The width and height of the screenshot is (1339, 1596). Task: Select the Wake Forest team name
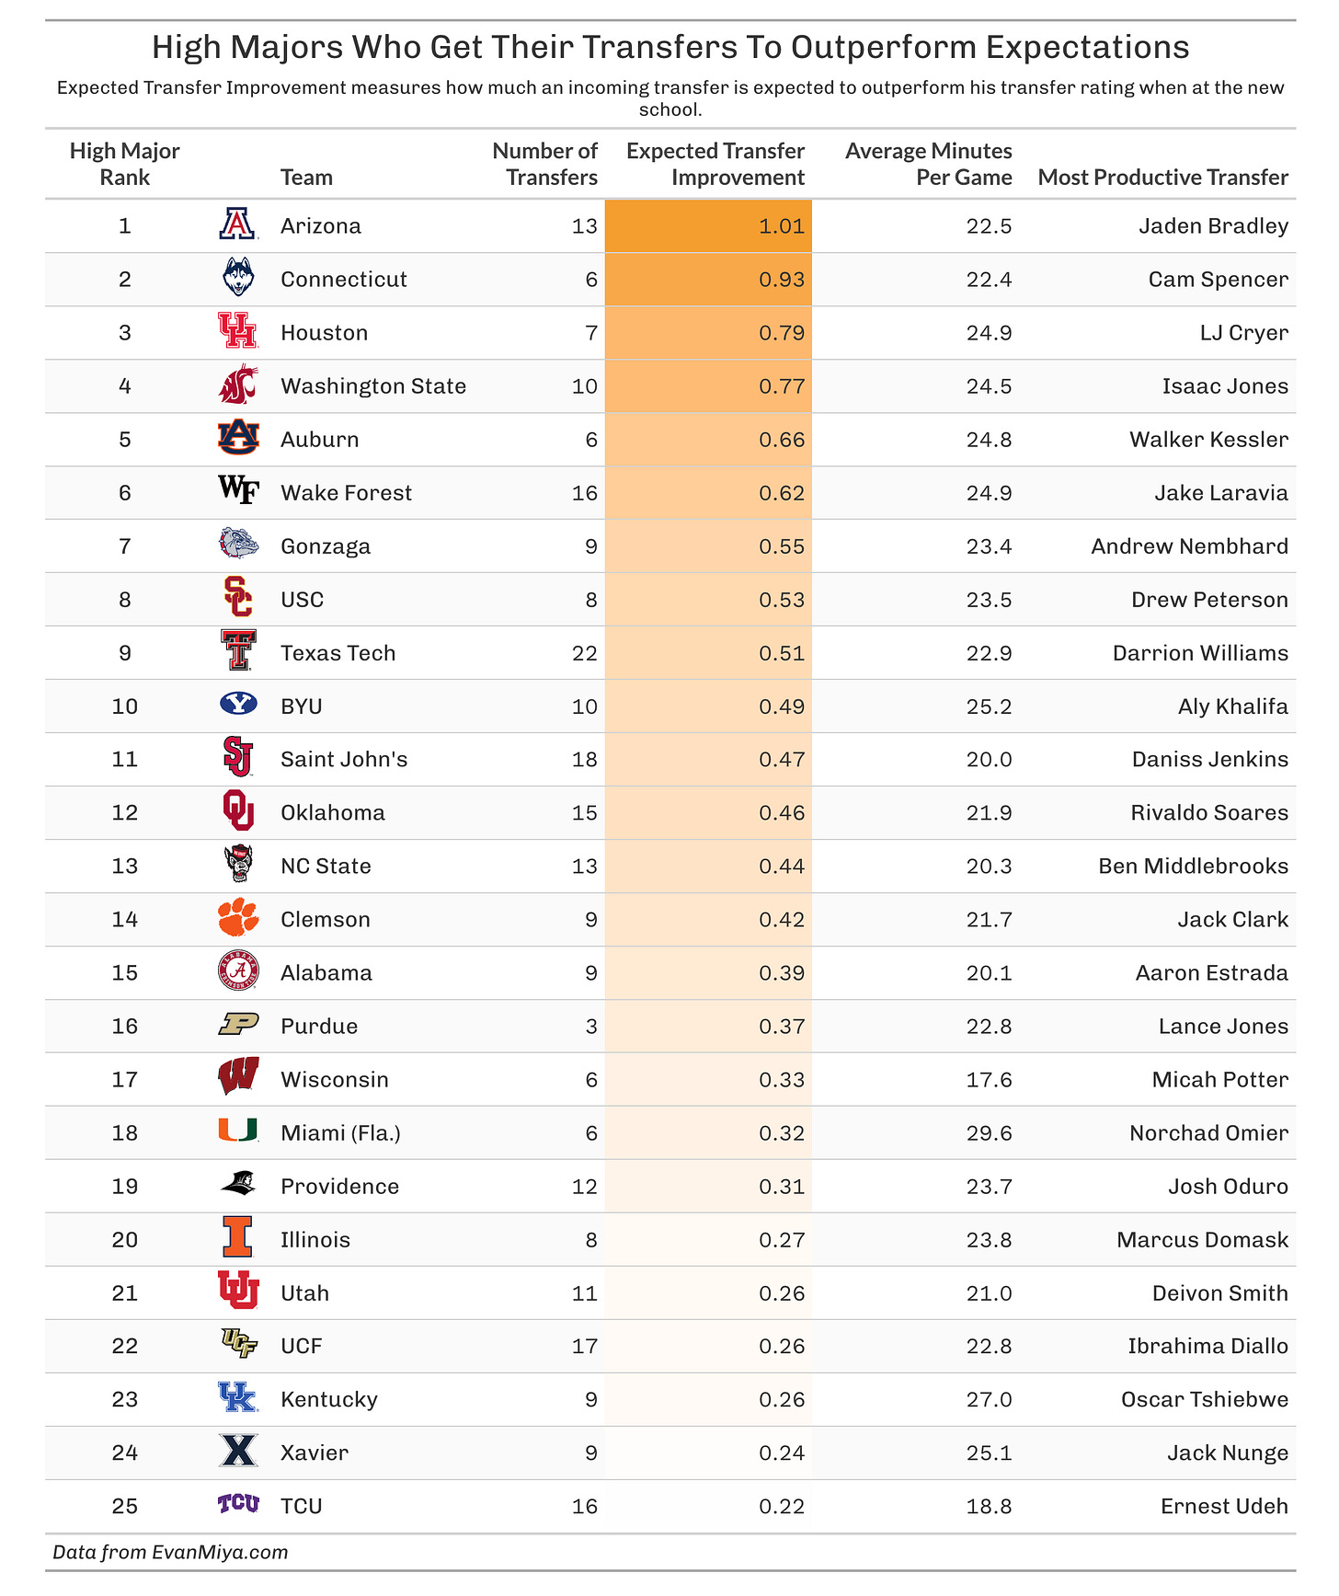346,493
